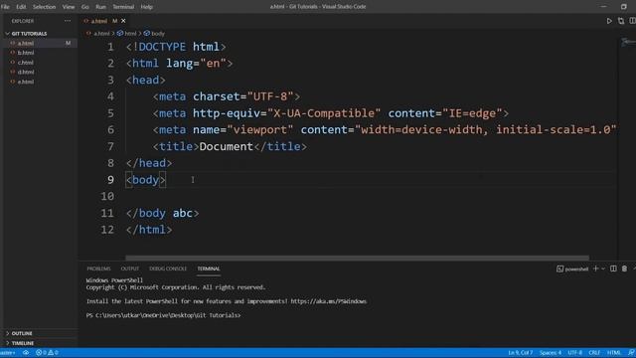This screenshot has height=358, width=636.
Task: Open the Run menu
Action: point(100,7)
